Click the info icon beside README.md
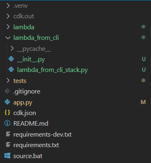 coord(7,123)
